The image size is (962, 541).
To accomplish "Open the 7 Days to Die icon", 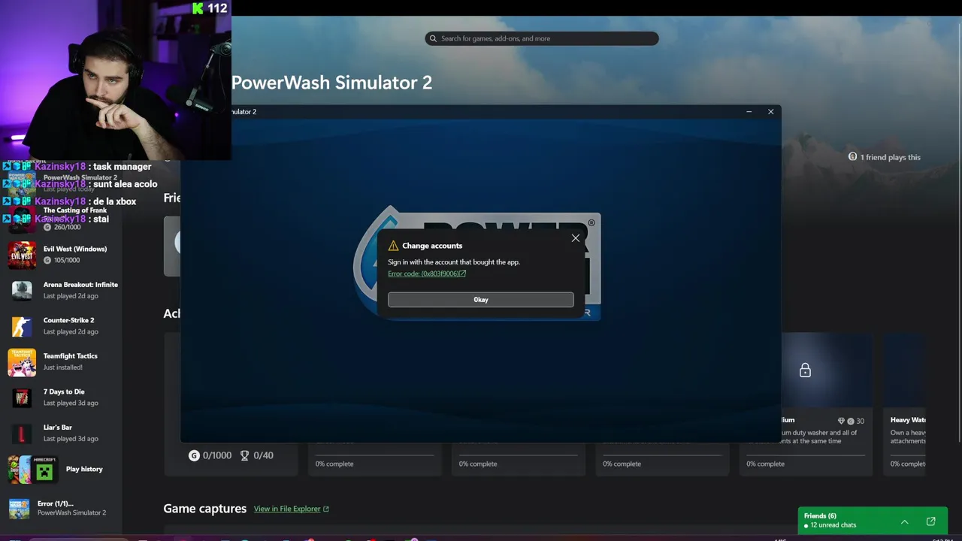I will point(22,397).
